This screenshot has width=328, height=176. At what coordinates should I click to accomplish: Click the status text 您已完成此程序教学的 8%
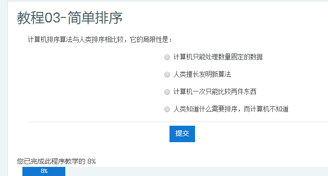pos(56,161)
